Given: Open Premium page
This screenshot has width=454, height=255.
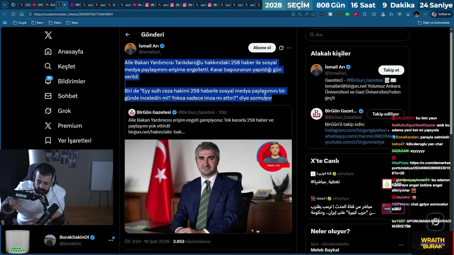Looking at the screenshot, I should (x=63, y=126).
